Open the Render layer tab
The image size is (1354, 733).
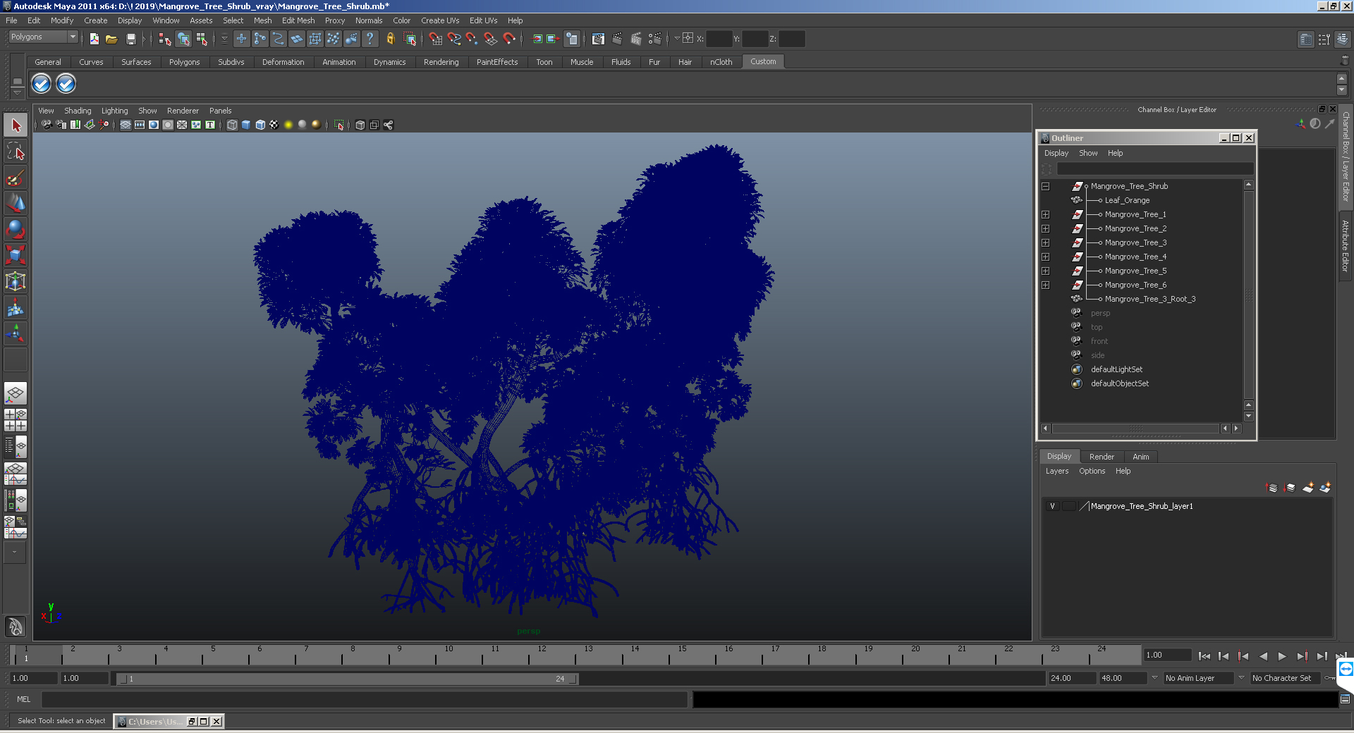[1102, 457]
